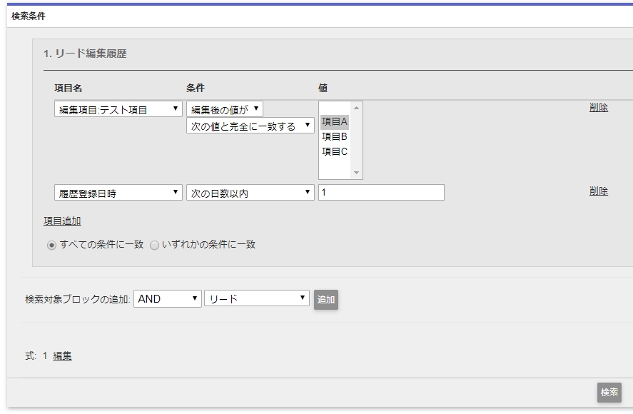This screenshot has width=633, height=414.
Task: Select the いずれかの条件に一致 radio button
Action: (154, 245)
